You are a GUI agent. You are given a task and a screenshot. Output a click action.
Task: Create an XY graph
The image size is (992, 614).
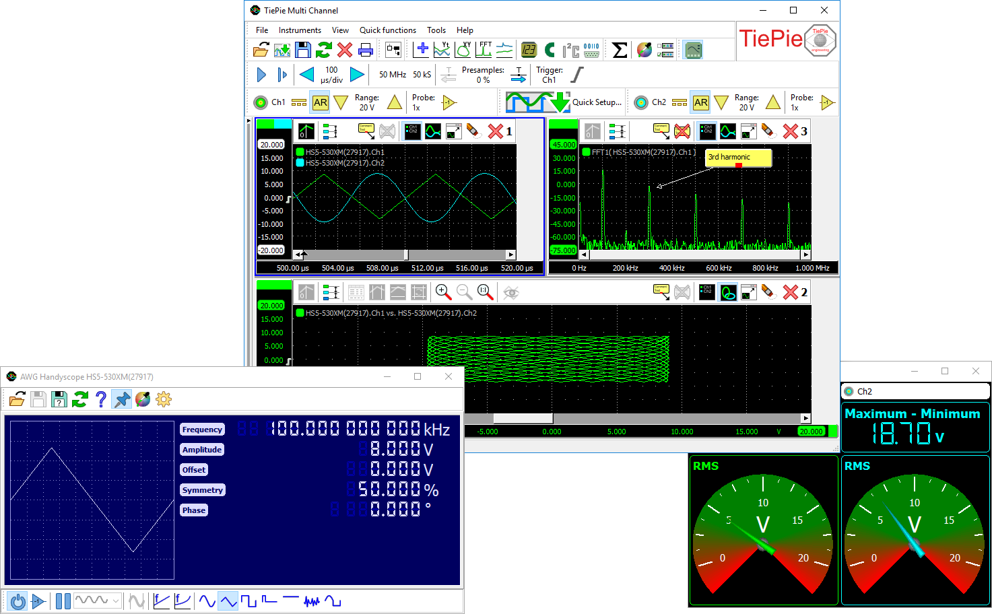pyautogui.click(x=463, y=49)
